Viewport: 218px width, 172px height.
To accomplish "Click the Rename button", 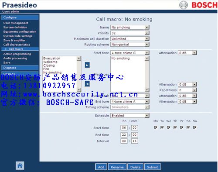I will click(117, 167).
